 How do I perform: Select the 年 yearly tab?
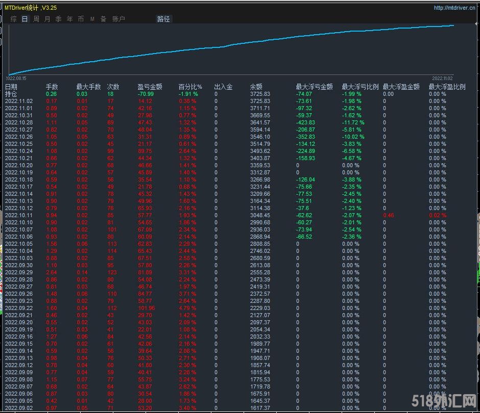pos(70,19)
